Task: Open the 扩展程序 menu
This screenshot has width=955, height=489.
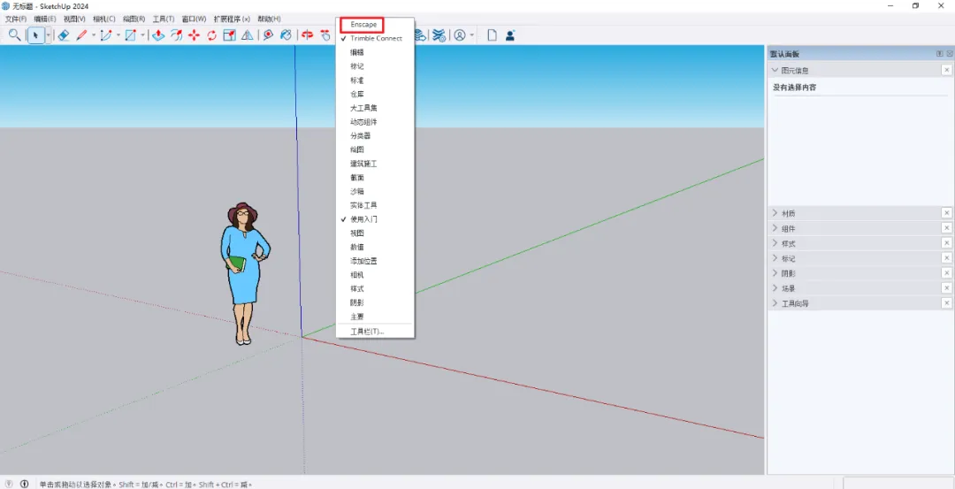Action: pyautogui.click(x=232, y=19)
